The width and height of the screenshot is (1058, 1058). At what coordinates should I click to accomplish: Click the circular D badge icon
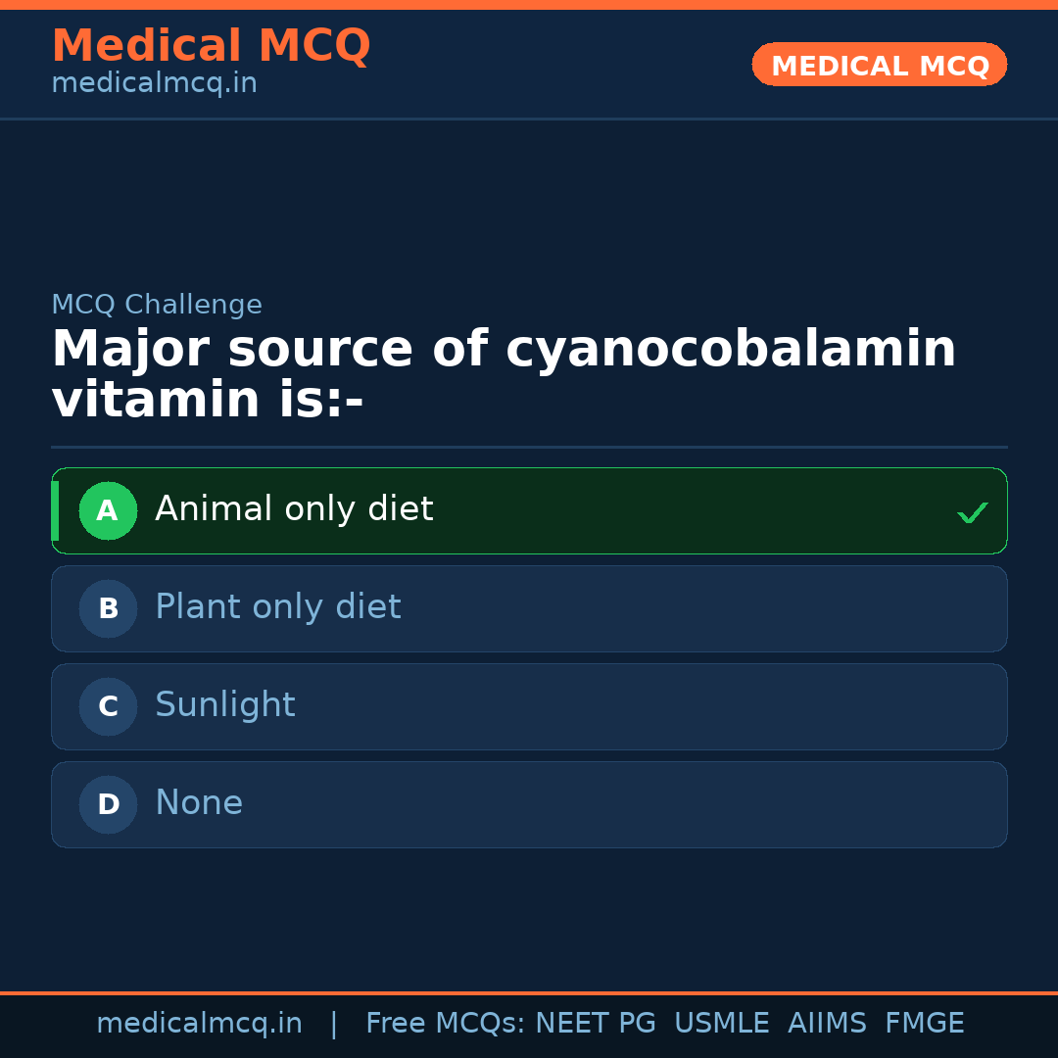(x=108, y=804)
